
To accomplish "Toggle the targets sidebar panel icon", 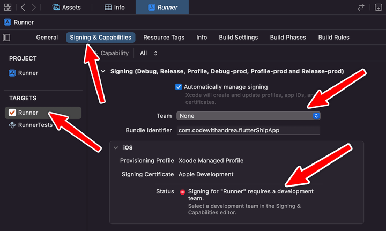I will pyautogui.click(x=6, y=38).
